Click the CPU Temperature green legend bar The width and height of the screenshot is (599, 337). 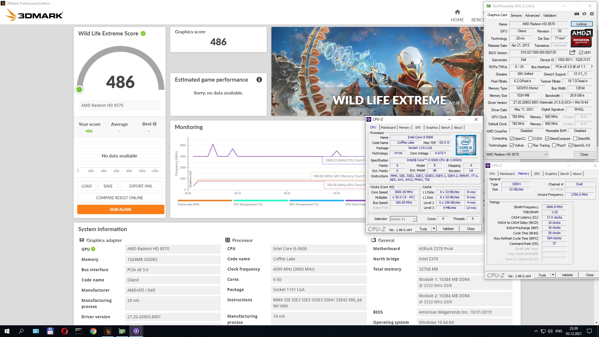pyautogui.click(x=261, y=200)
